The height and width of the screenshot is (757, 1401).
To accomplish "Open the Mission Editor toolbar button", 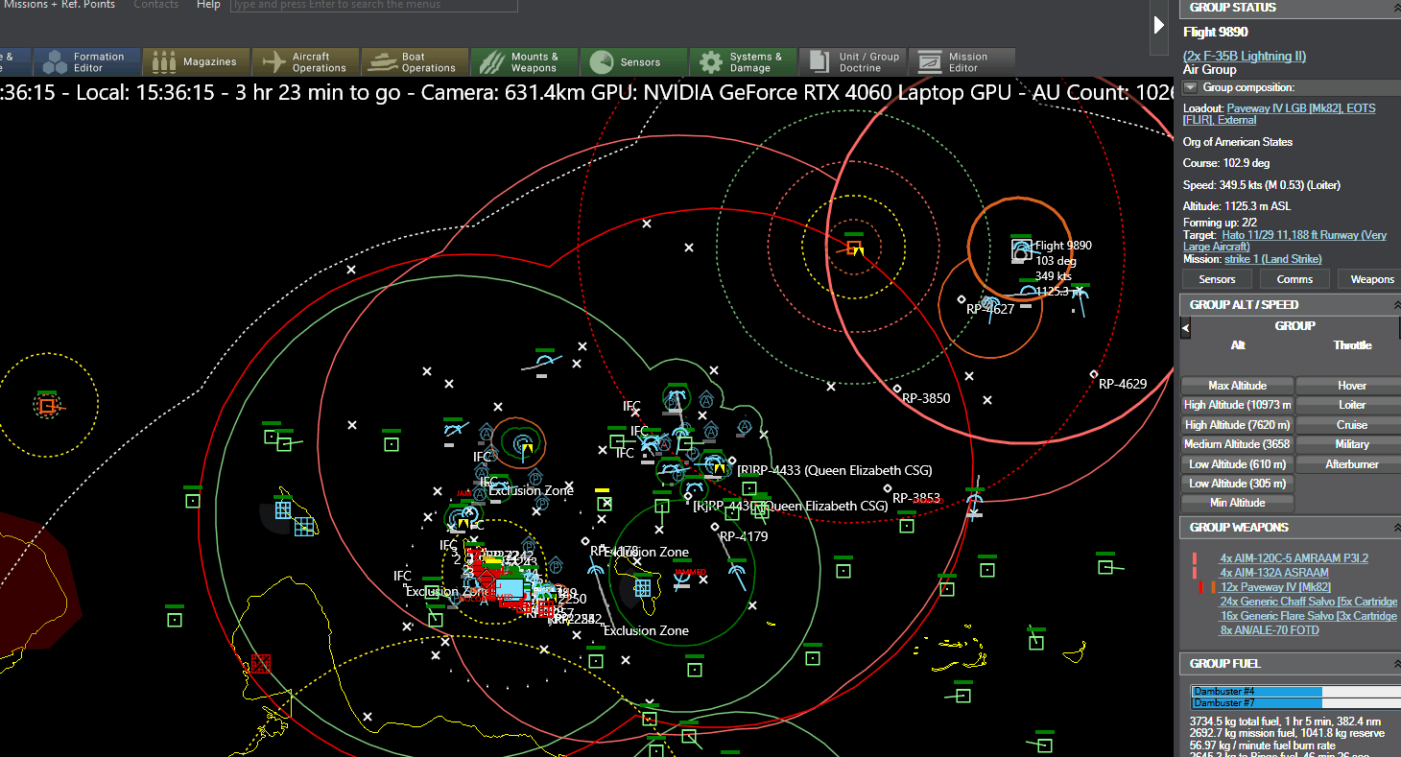I will tap(962, 62).
